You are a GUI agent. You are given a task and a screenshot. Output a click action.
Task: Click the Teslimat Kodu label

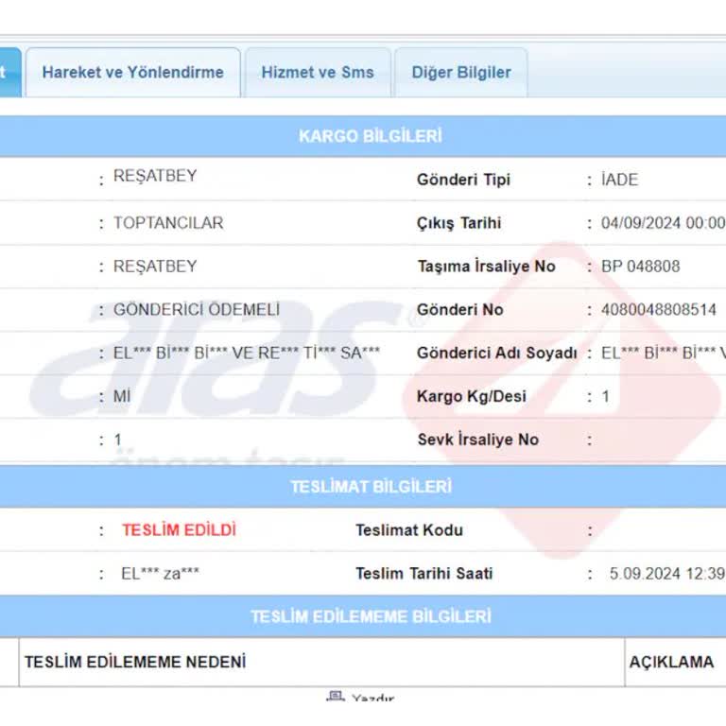[409, 530]
